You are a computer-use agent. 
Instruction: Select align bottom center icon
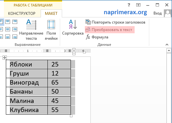click(x=7, y=36)
